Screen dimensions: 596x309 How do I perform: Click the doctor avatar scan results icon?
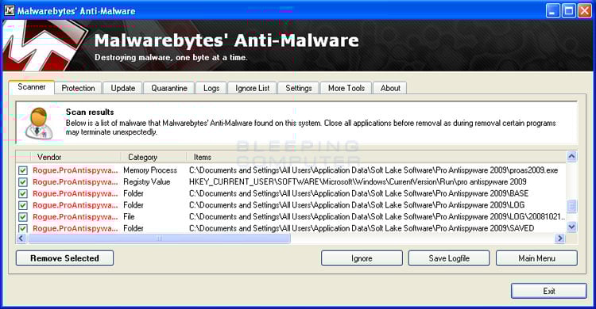coord(40,123)
